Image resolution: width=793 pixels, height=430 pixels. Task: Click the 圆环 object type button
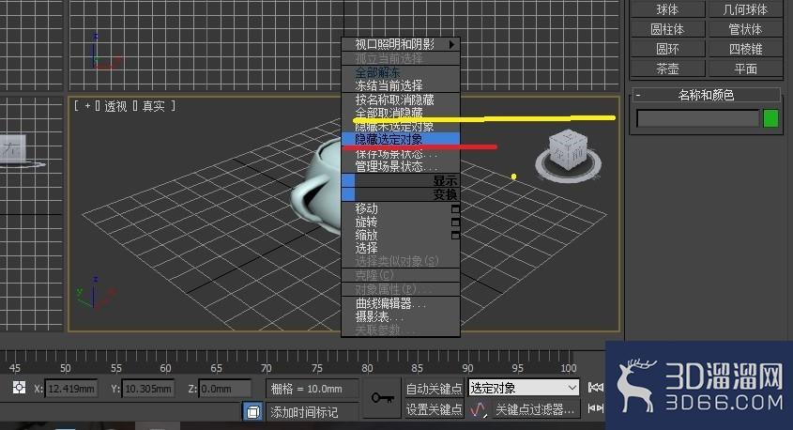(x=667, y=49)
